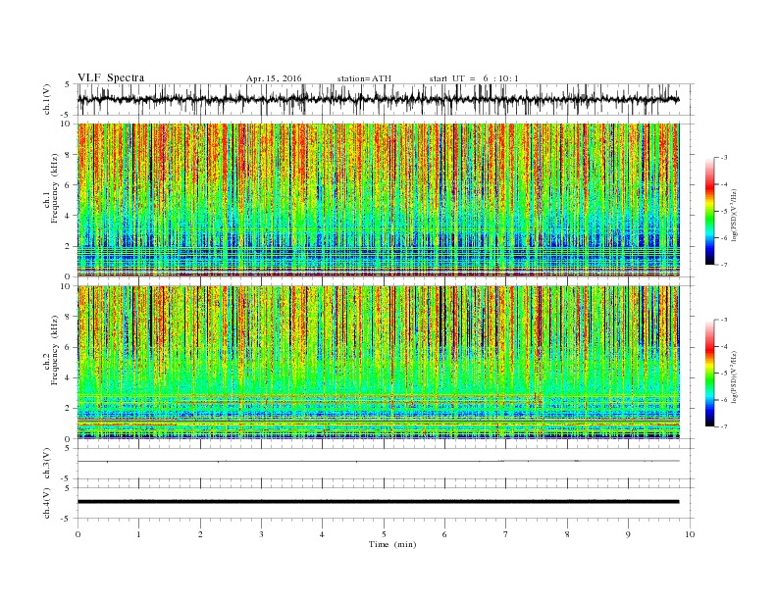Click the flat ch.3 voltage trace
The height and width of the screenshot is (600, 777).
click(x=378, y=461)
